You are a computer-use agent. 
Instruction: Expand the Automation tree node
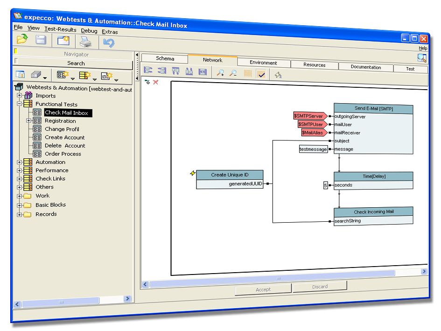coord(20,162)
